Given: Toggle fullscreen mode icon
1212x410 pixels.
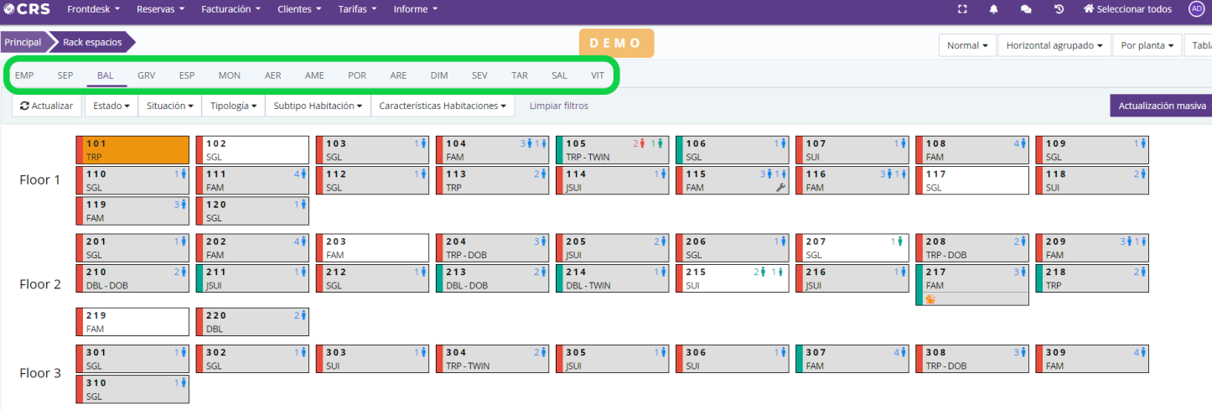Looking at the screenshot, I should [x=962, y=9].
